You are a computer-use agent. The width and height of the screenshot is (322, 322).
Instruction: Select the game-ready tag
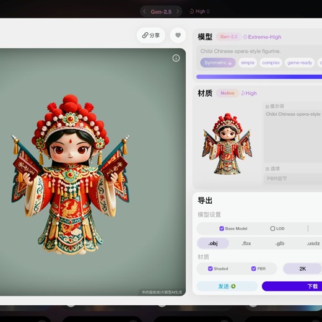click(x=300, y=63)
